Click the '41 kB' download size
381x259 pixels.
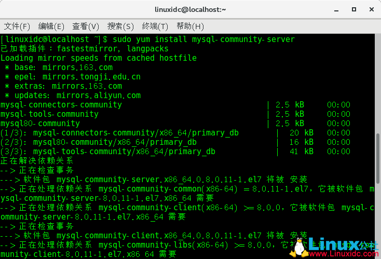[x=301, y=152]
